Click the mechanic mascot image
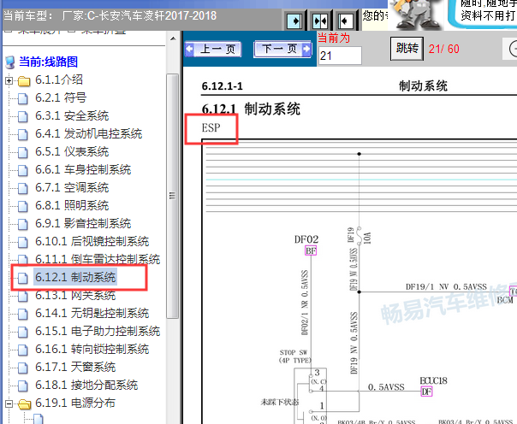Screen dimensions: 517x424 point(415,15)
